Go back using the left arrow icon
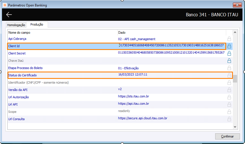The width and height of the screenshot is (245, 144). (x=9, y=15)
